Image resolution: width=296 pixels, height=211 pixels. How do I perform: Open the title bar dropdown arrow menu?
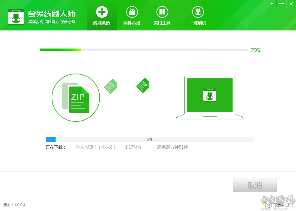click(272, 4)
